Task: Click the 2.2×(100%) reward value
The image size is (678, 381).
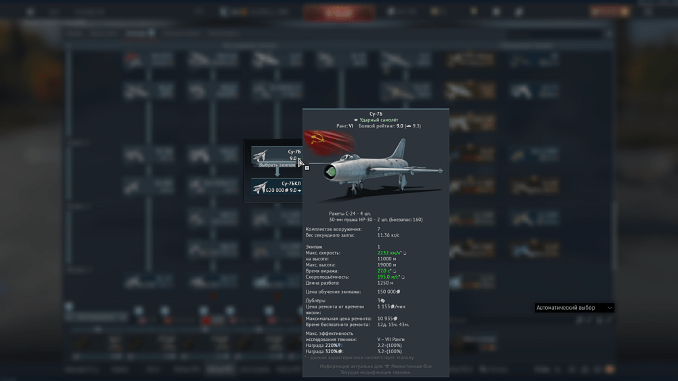Action: [390, 346]
